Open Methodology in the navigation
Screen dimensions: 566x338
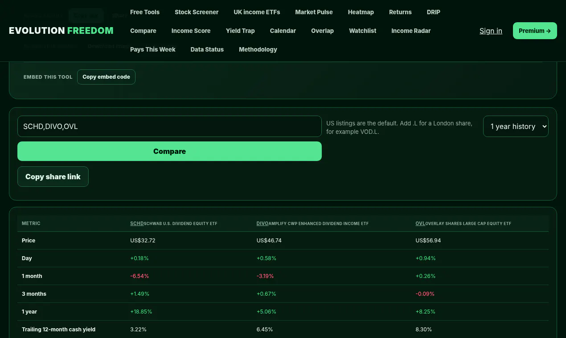[258, 49]
